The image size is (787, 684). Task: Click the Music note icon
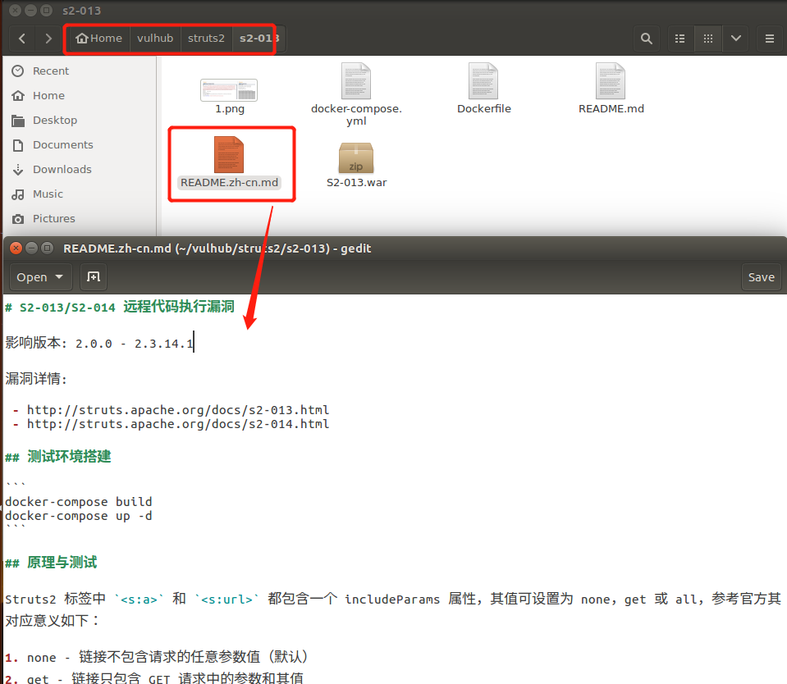(18, 194)
